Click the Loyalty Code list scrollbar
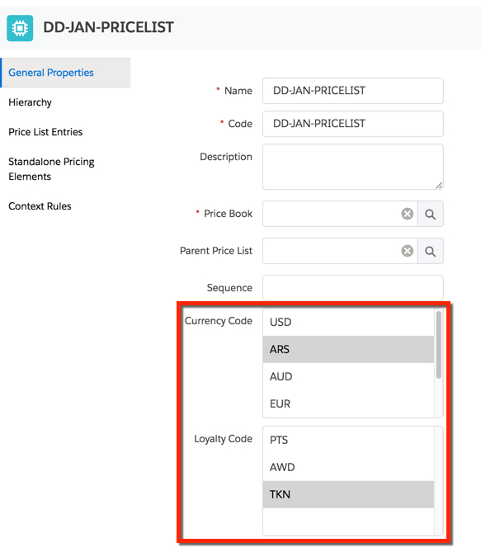 click(438, 481)
